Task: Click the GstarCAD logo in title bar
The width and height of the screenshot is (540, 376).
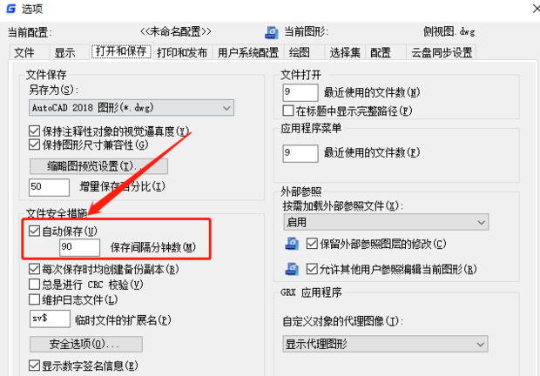Action: (x=11, y=8)
